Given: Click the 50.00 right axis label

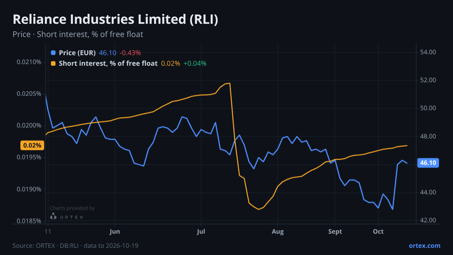Looking at the screenshot, I should coord(428,108).
